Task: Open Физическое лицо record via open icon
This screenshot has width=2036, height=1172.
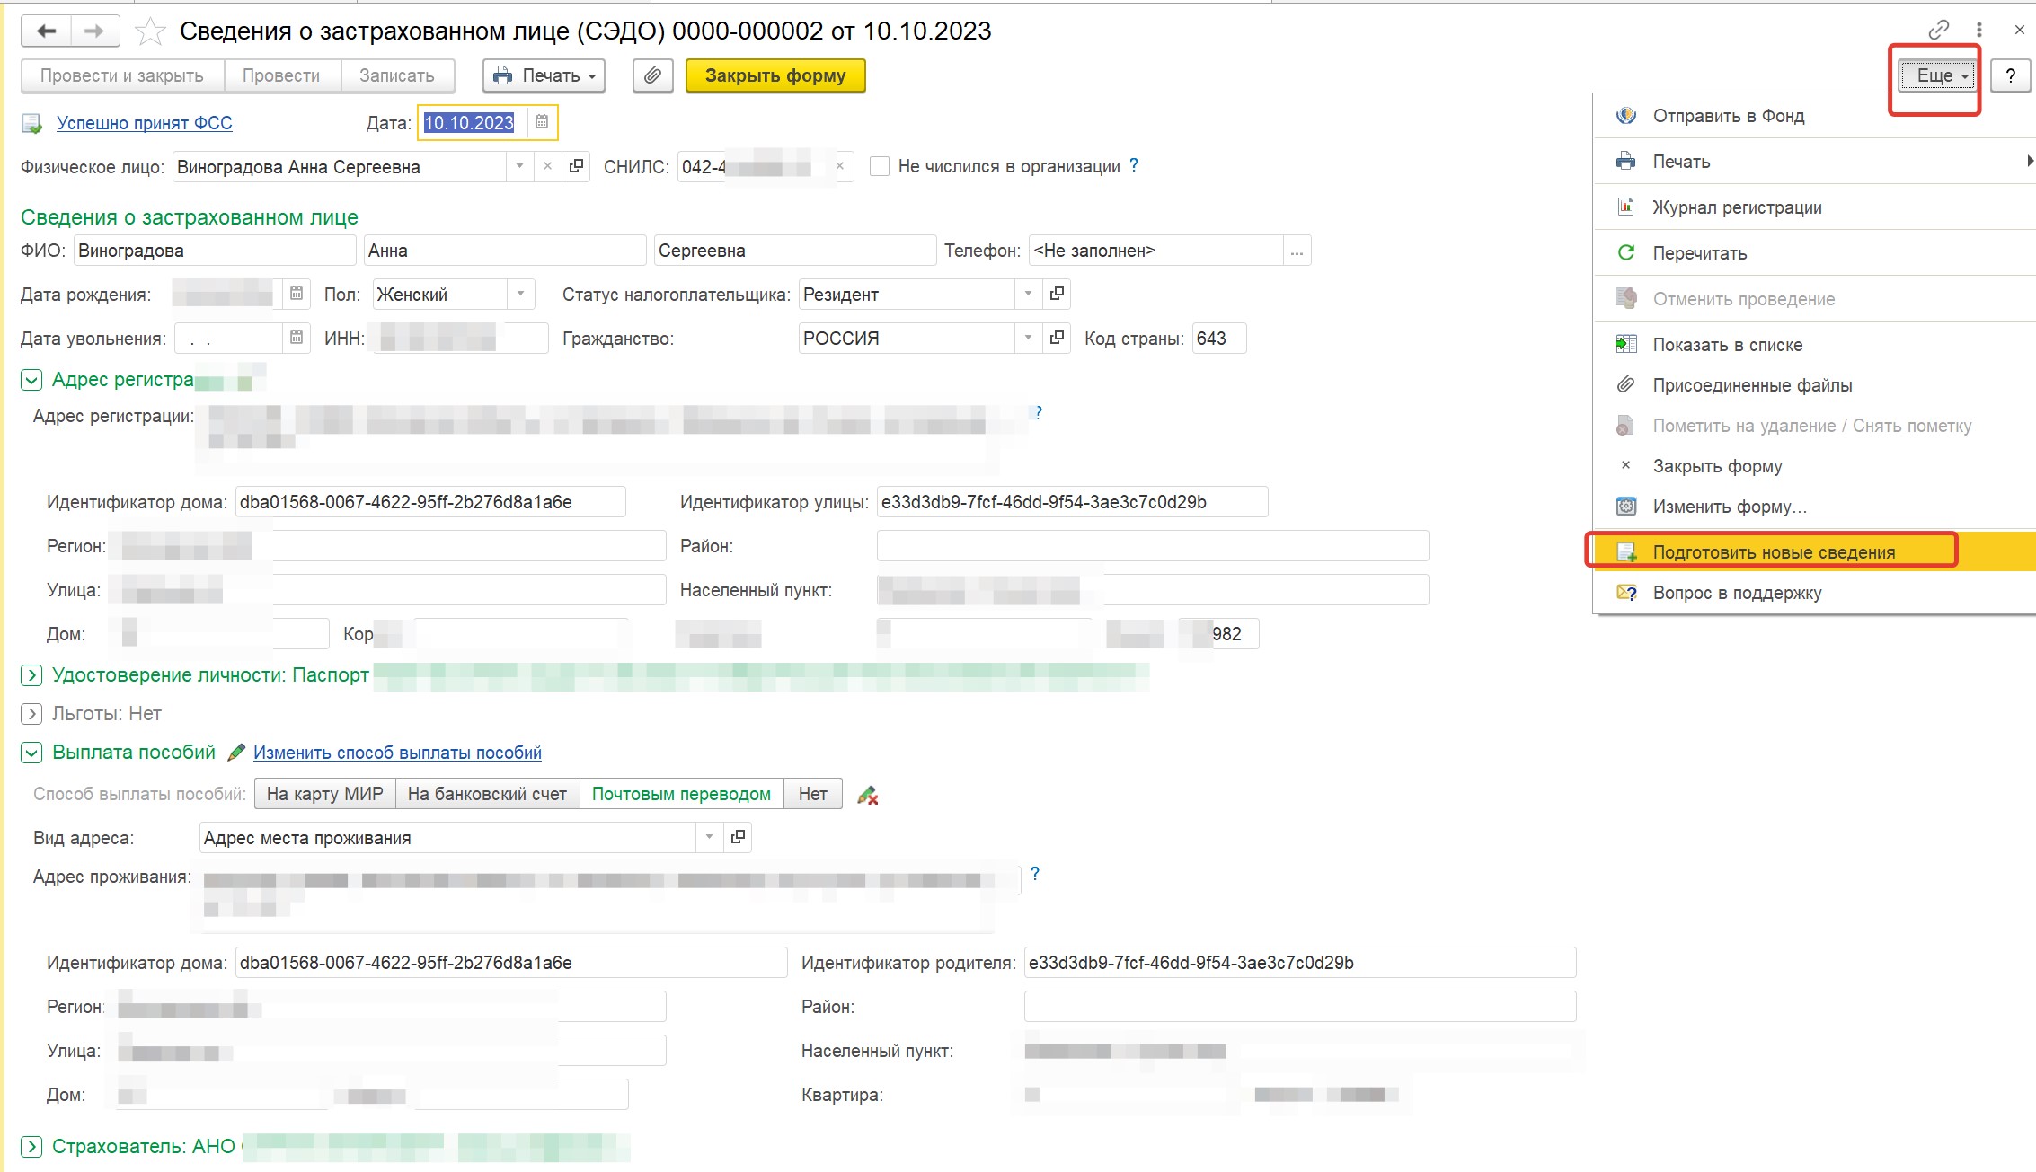Action: click(x=576, y=166)
